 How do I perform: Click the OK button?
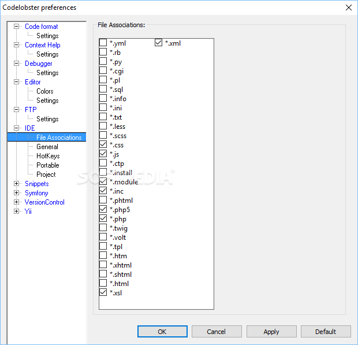coord(162,331)
